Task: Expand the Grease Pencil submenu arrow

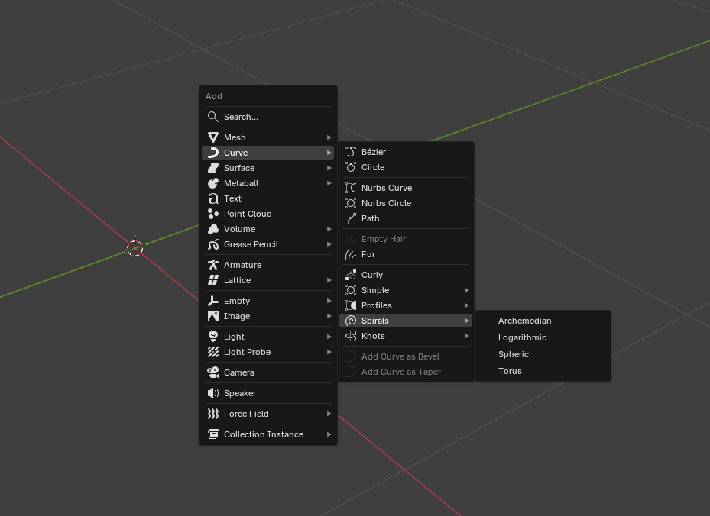Action: [x=329, y=244]
